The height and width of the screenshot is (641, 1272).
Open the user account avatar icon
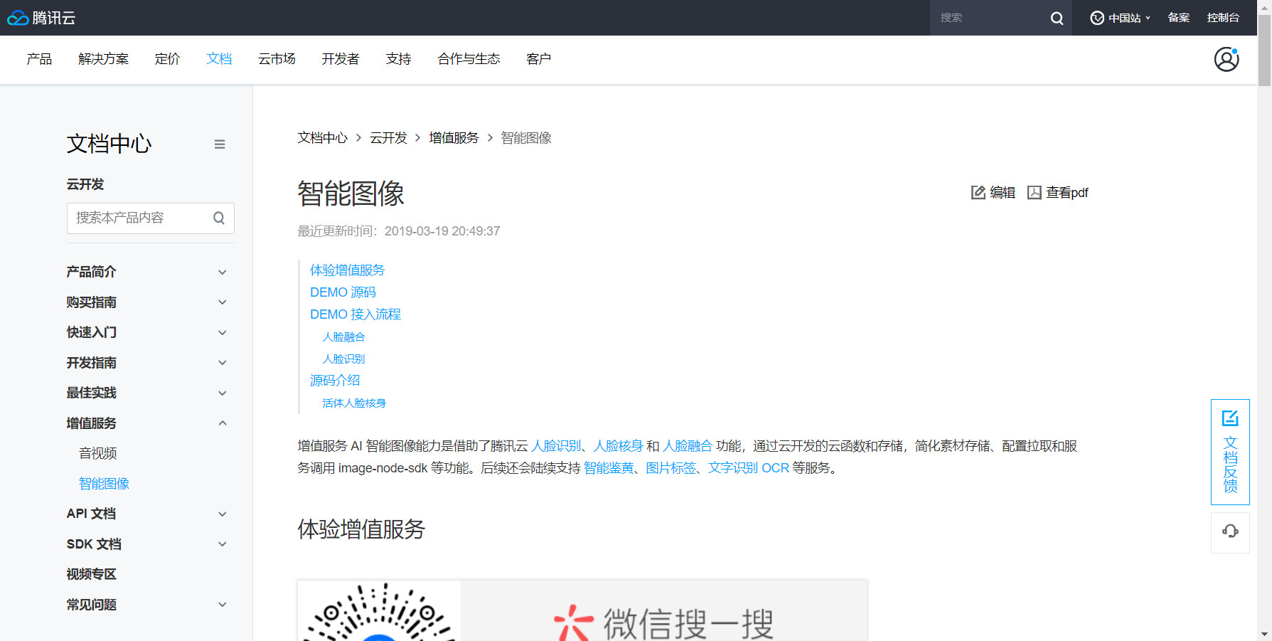1226,59
